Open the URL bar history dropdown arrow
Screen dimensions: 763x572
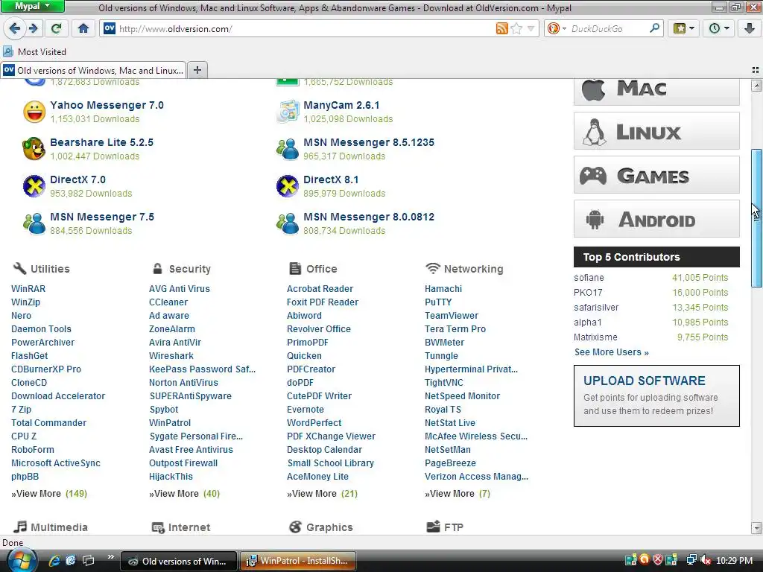531,29
